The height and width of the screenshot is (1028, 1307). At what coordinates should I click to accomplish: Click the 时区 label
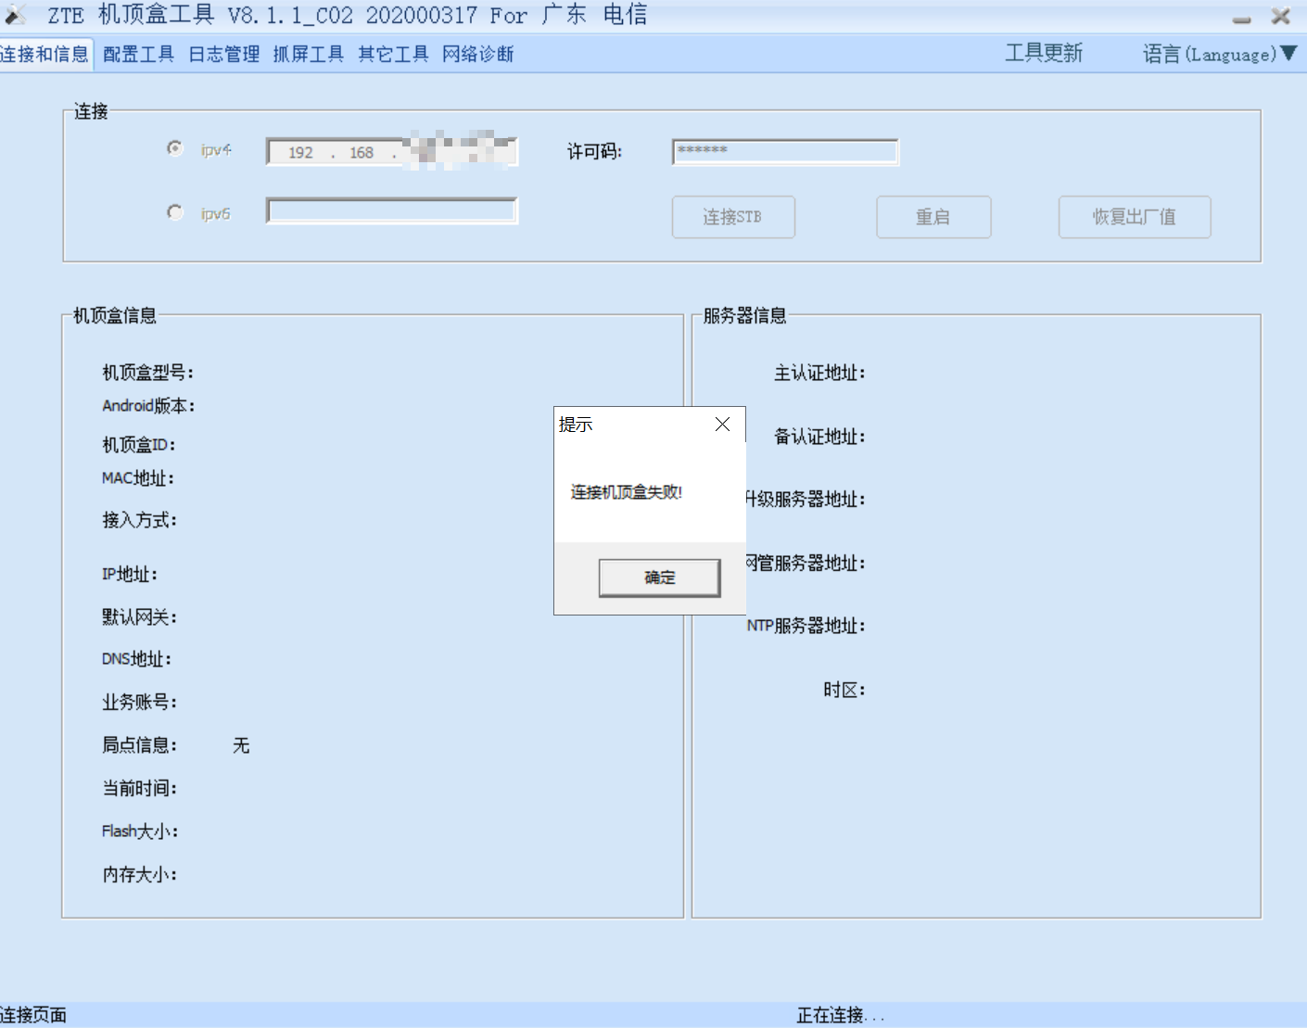[844, 690]
